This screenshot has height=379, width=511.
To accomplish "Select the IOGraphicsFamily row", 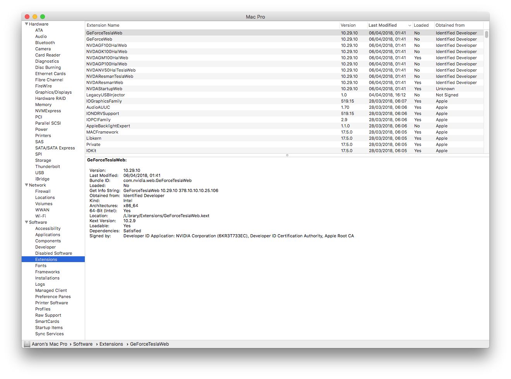I will point(285,101).
